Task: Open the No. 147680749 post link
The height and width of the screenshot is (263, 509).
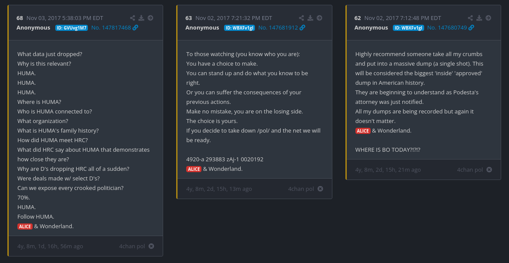Action: [x=447, y=27]
